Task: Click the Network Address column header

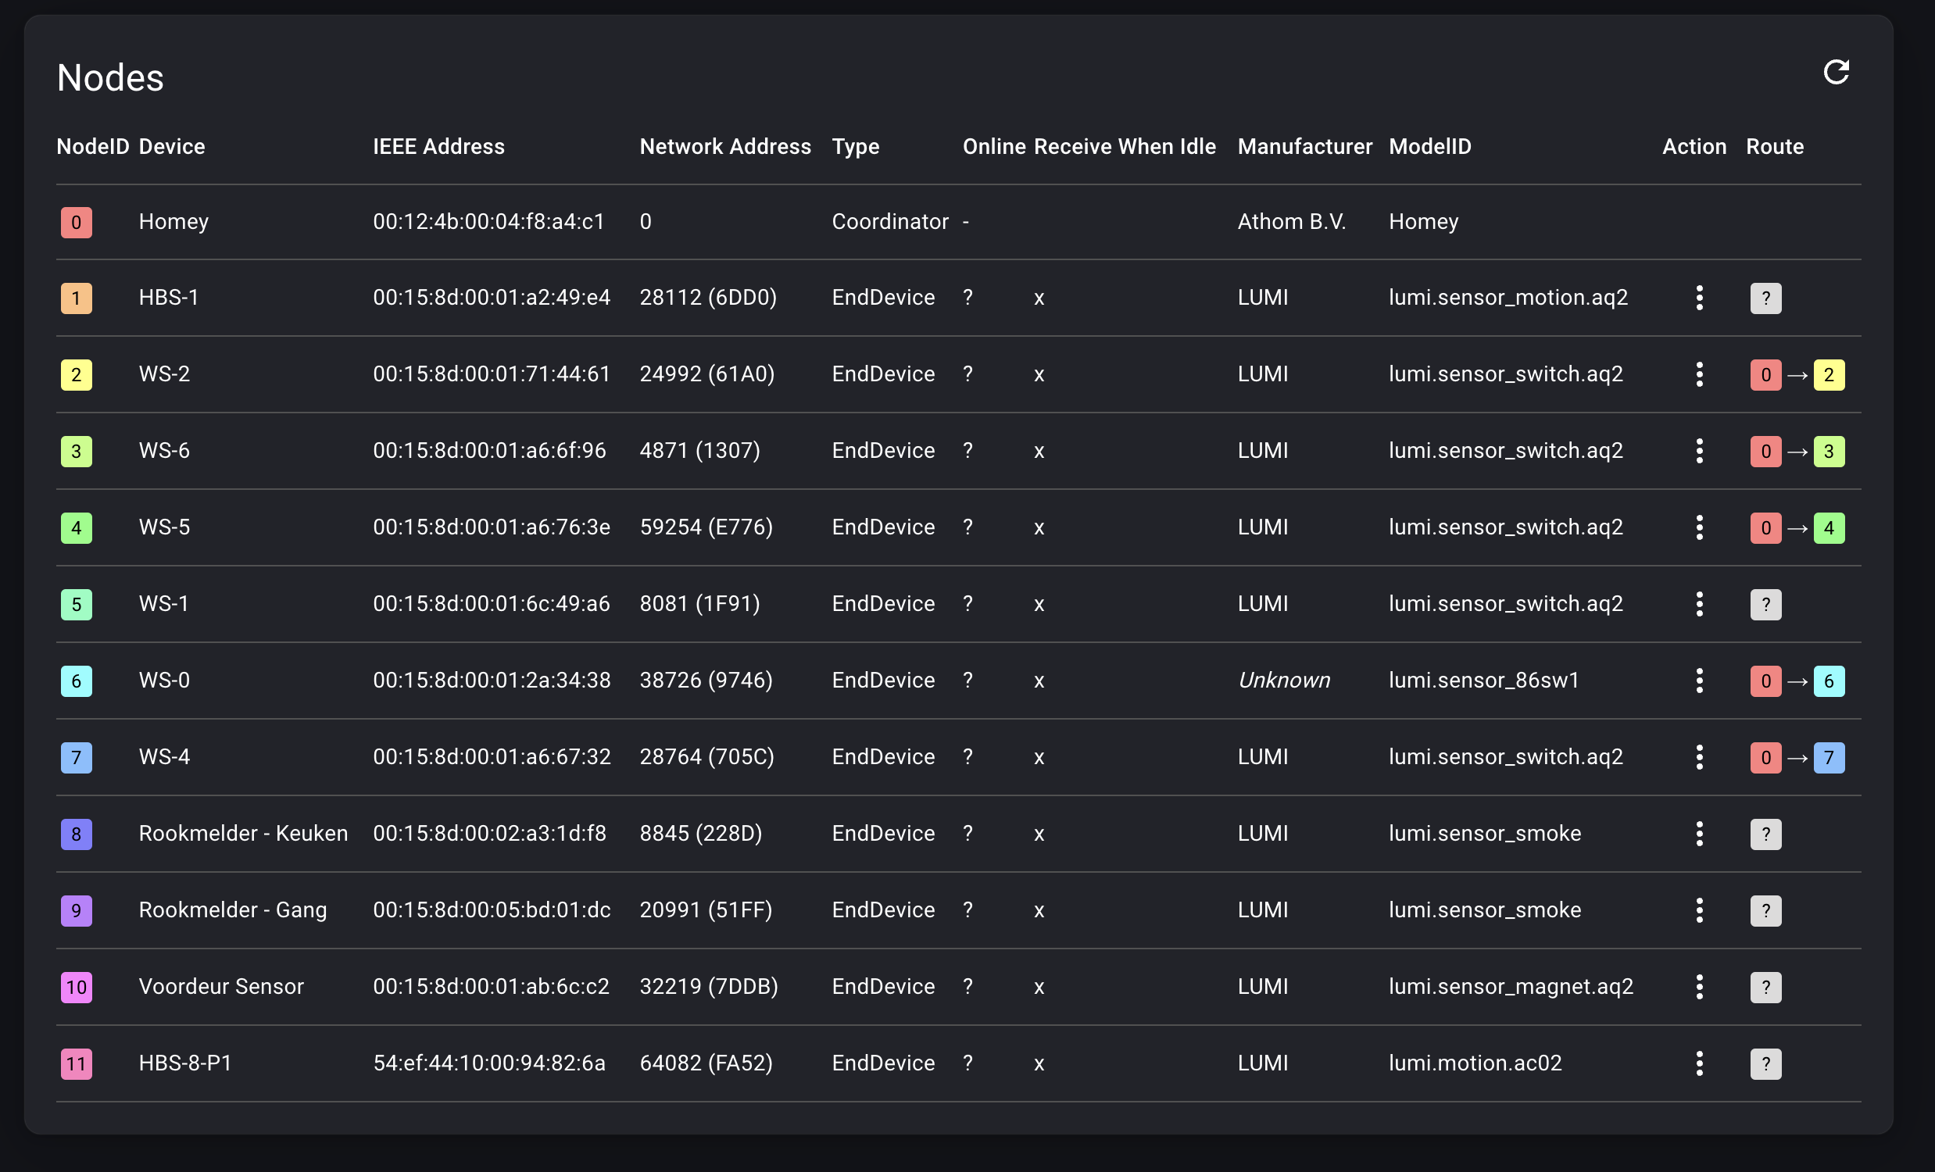Action: [x=724, y=147]
